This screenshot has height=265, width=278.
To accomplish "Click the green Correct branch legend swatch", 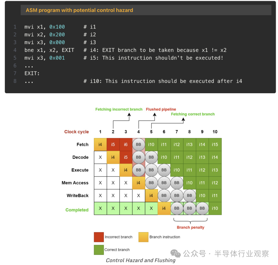I will coord(99,250).
